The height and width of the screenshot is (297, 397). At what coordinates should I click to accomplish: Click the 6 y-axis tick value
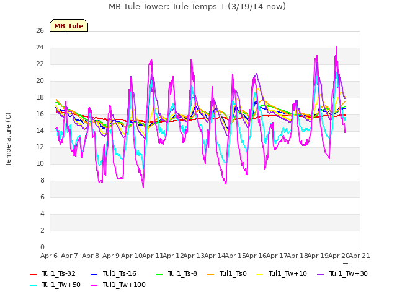pos(42,197)
